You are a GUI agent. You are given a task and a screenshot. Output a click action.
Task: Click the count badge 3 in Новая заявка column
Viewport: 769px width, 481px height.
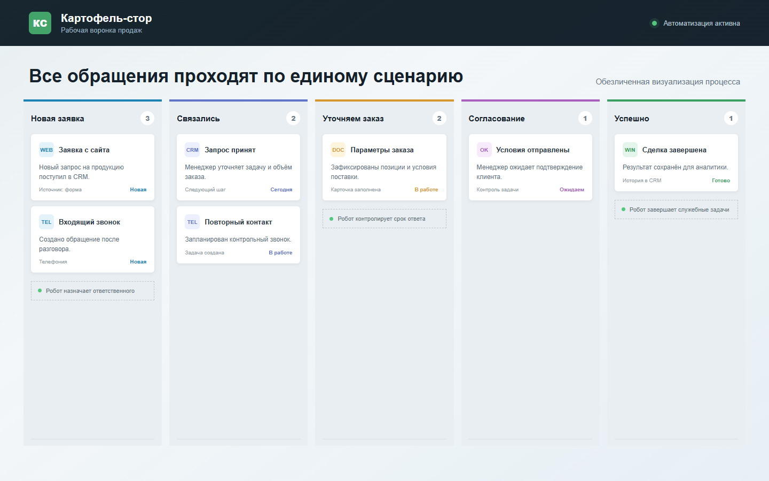[x=147, y=118]
